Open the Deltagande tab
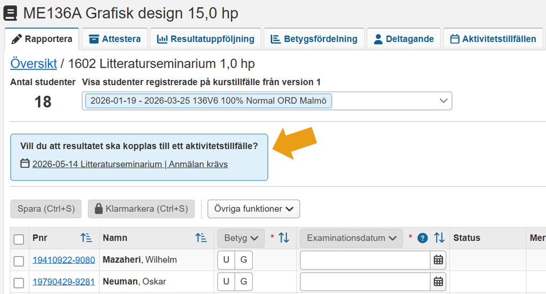The image size is (546, 294). tap(404, 39)
